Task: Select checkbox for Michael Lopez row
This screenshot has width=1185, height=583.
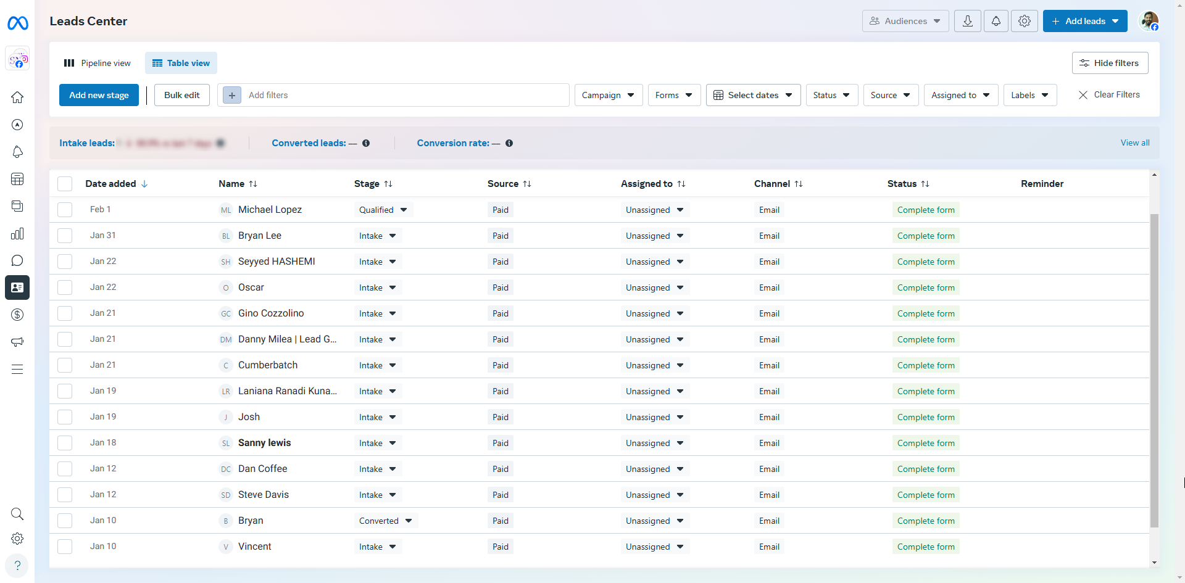Action: click(x=65, y=210)
